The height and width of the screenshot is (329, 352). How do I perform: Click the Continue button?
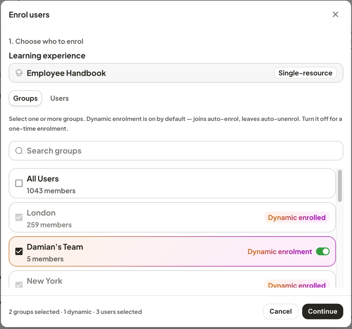(x=323, y=311)
